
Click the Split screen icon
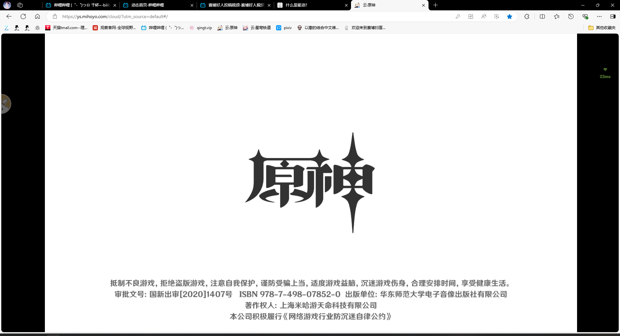tap(542, 16)
